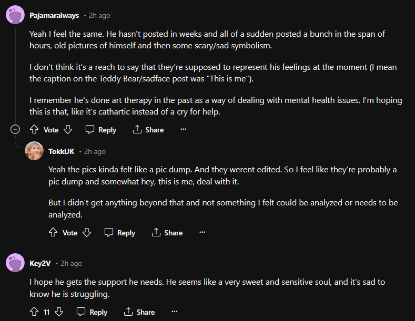
Task: Reply to TokkiJK's comment
Action: [x=120, y=233]
